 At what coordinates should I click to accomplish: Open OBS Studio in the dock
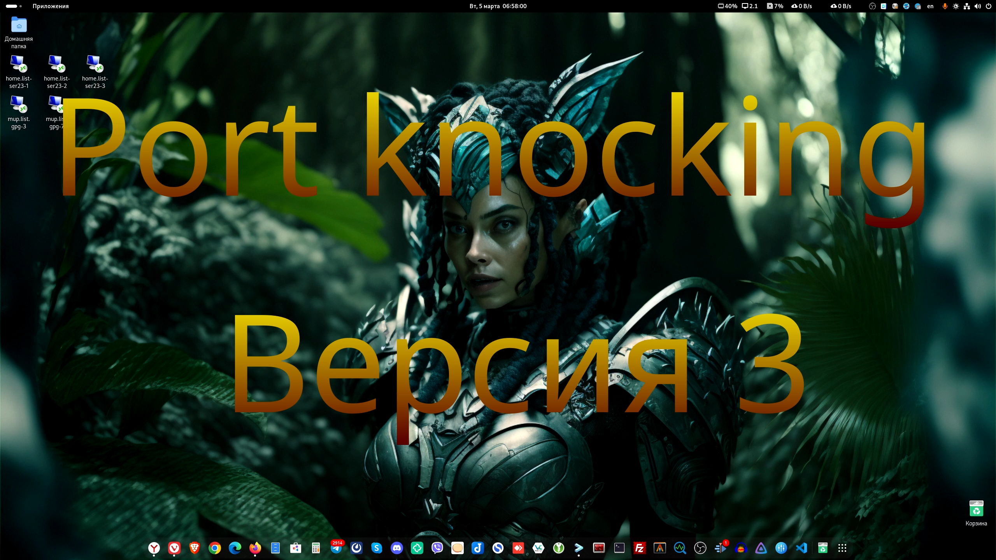click(700, 548)
